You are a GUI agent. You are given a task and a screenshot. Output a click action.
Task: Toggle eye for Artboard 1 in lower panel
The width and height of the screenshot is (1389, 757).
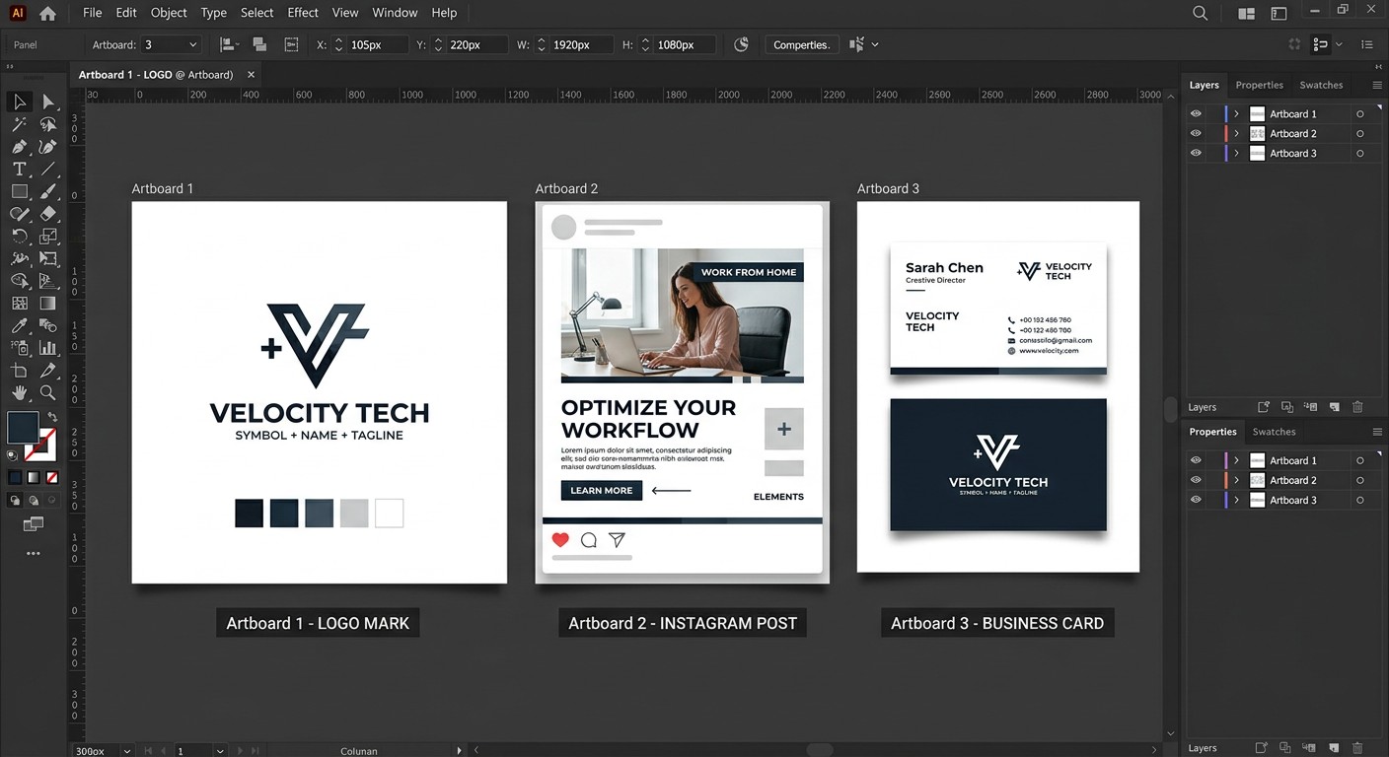pyautogui.click(x=1196, y=460)
